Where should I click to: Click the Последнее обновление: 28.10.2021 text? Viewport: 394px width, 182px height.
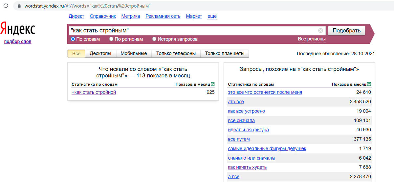[x=336, y=53]
